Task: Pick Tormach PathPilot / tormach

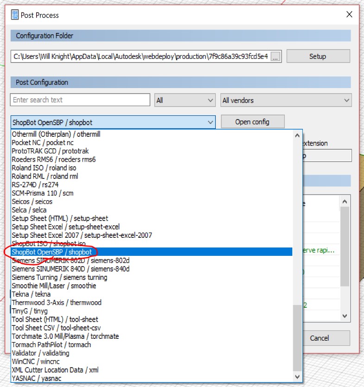Action: pos(152,344)
